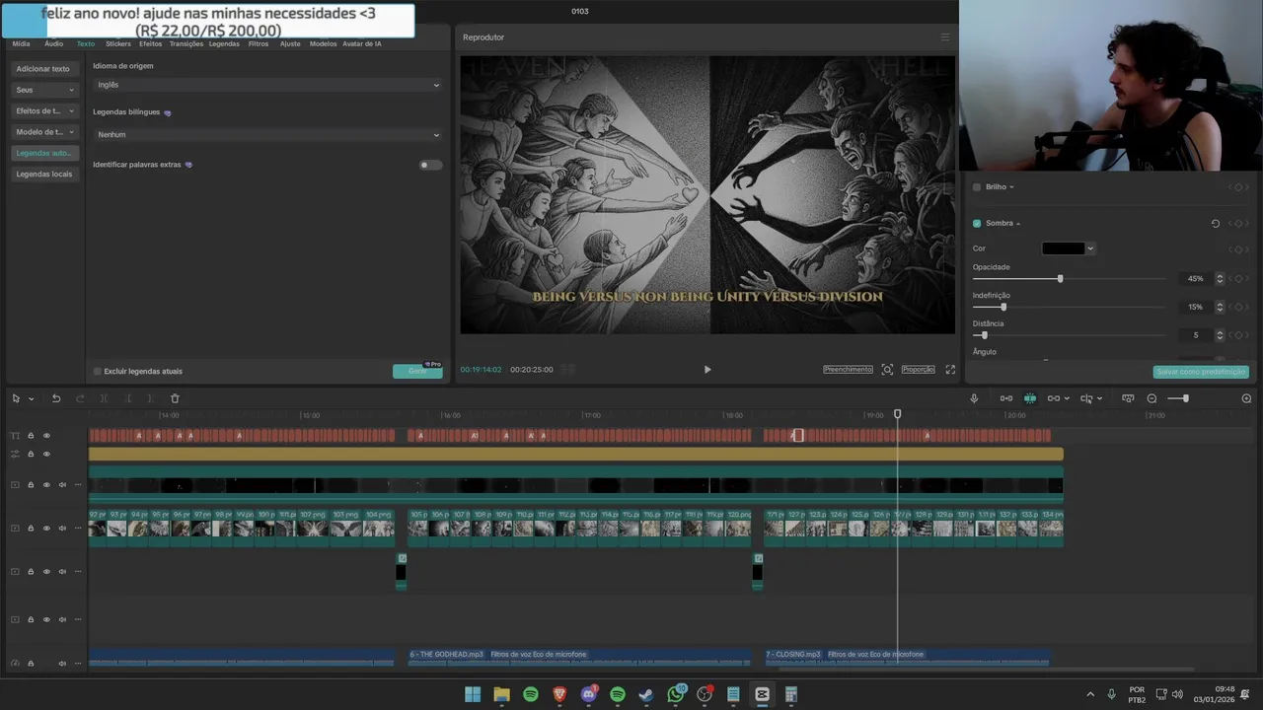Open the Inglês source language dropdown
Screen dimensions: 1263x710
click(x=267, y=85)
